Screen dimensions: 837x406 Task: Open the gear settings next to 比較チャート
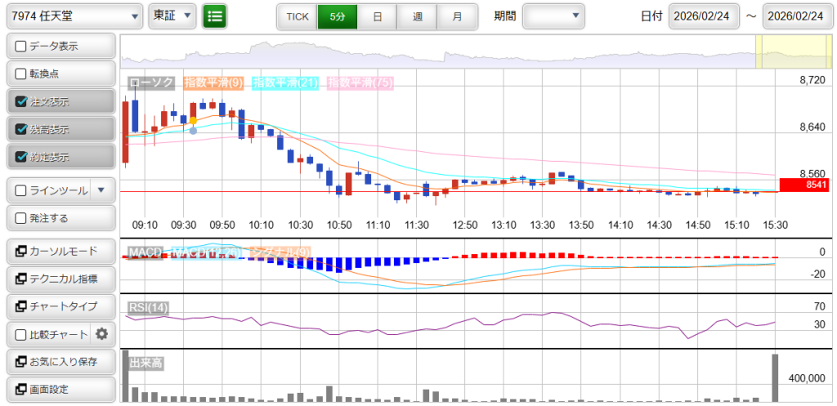click(x=101, y=333)
